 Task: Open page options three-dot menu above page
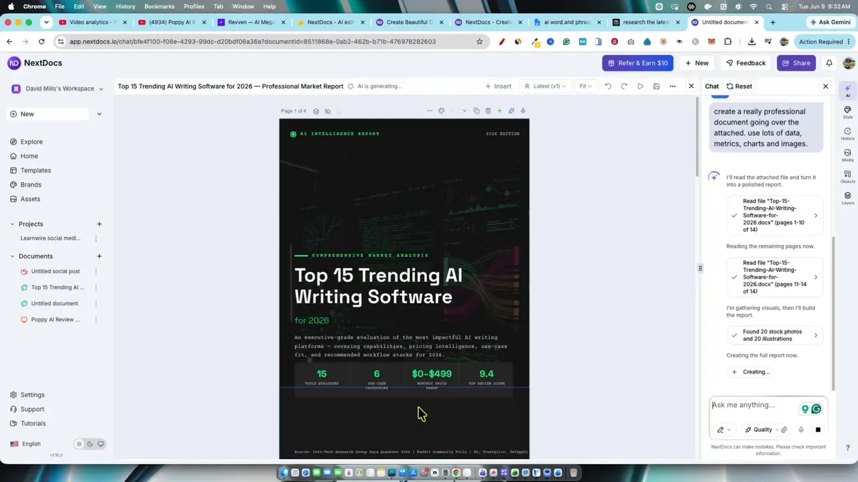[x=430, y=111]
